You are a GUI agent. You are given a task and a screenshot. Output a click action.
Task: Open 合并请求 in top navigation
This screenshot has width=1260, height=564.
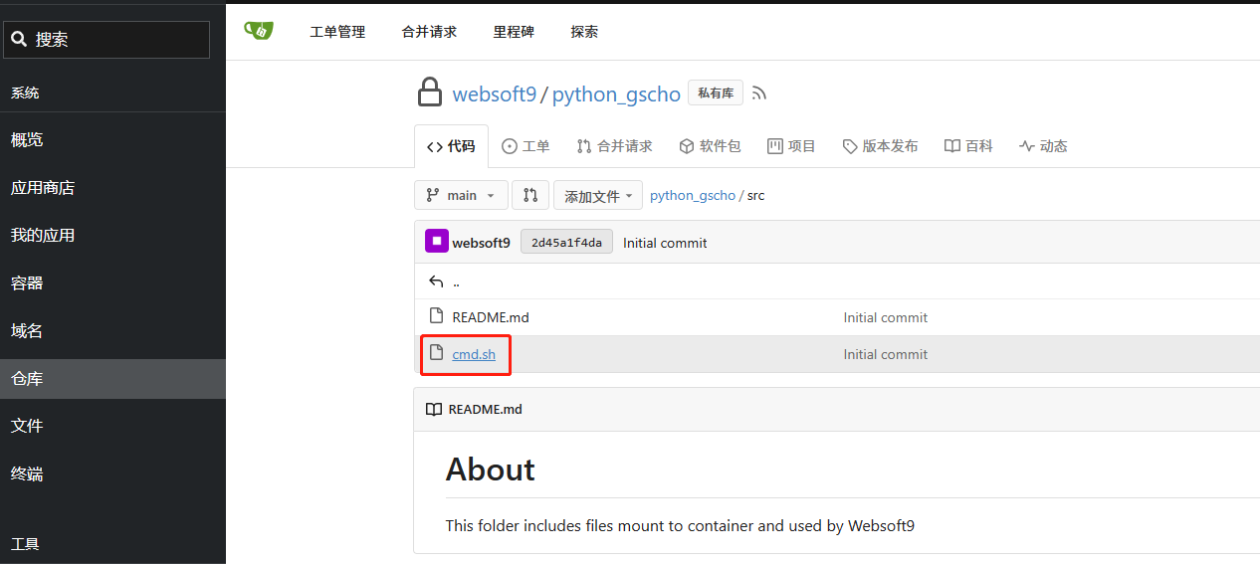point(429,32)
